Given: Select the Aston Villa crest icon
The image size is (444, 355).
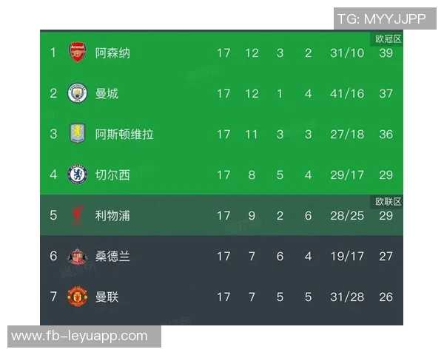Looking at the screenshot, I should (78, 134).
